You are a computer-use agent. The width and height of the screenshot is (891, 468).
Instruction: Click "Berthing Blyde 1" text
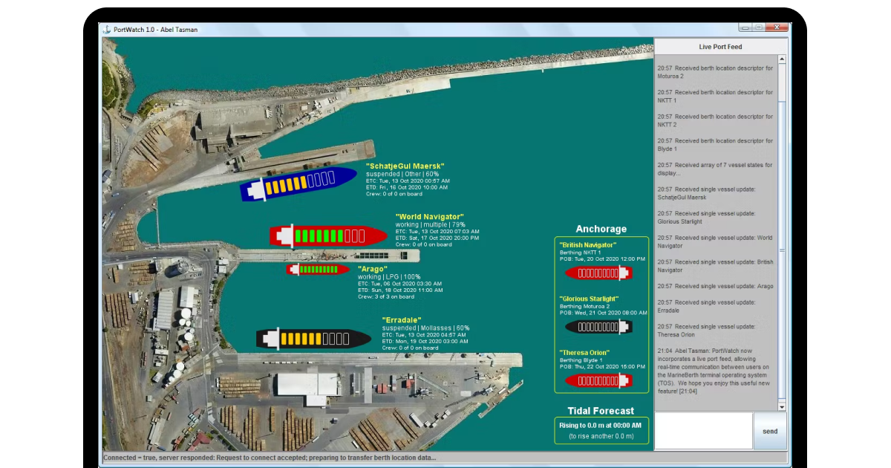coord(582,360)
